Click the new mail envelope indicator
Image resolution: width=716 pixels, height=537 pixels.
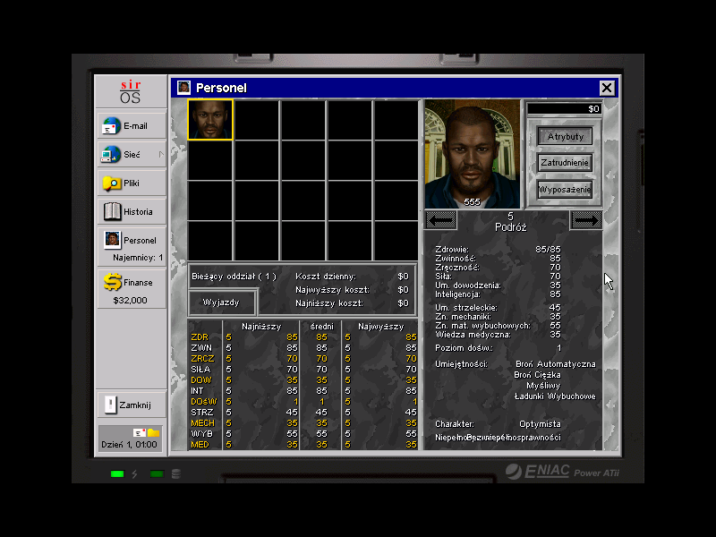click(139, 433)
